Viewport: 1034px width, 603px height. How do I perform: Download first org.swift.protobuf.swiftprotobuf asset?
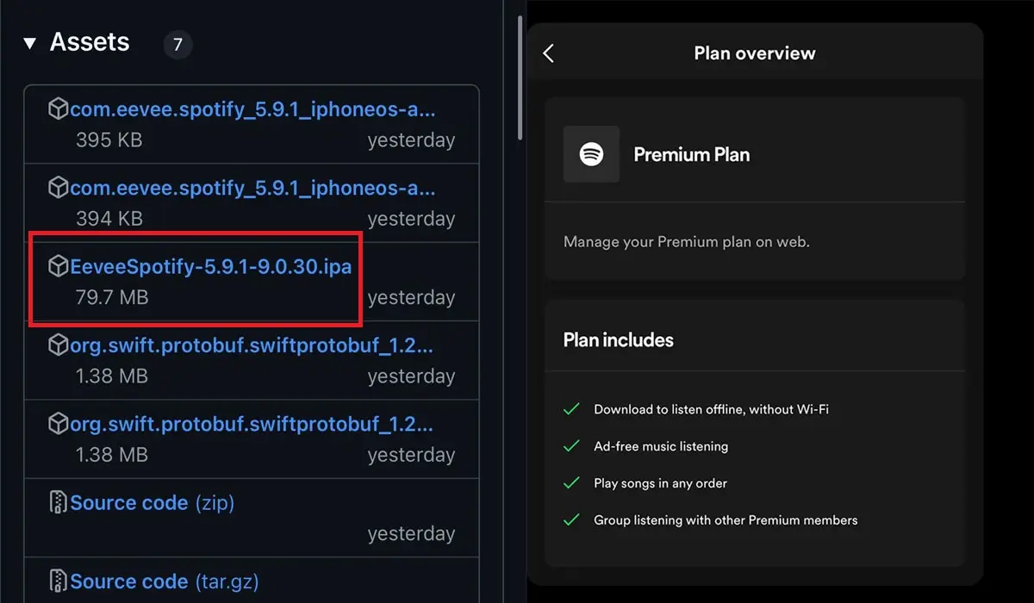[252, 345]
